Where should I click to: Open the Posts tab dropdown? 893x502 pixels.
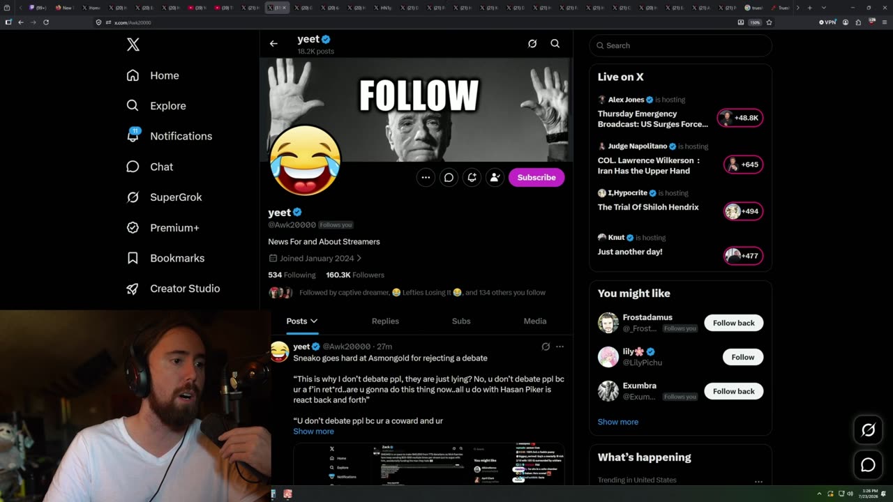(x=302, y=321)
